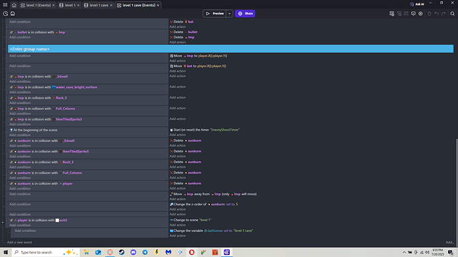The width and height of the screenshot is (458, 257).
Task: Open the add other event circle-plus icon
Action: [421, 13]
